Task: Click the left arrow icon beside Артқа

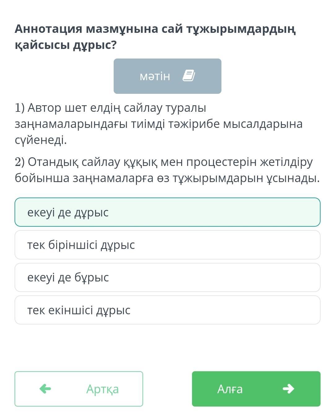Action: (45, 389)
